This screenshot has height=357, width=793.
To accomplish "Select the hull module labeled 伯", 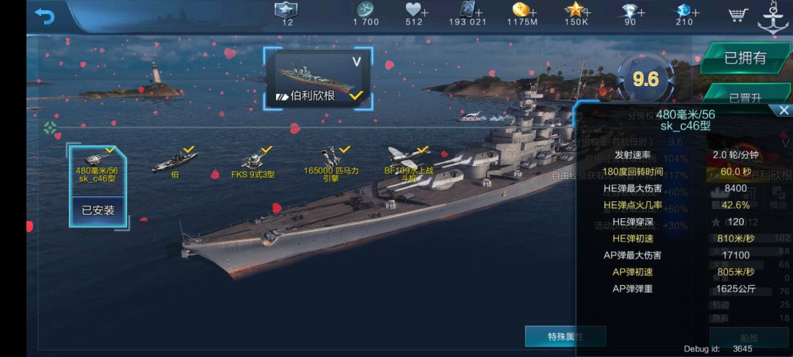I will (x=175, y=163).
